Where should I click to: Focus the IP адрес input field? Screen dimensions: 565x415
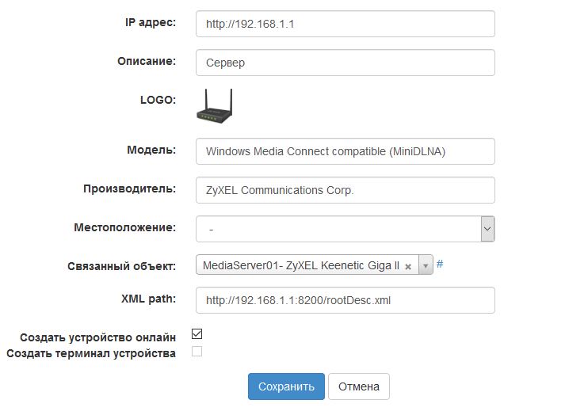point(345,24)
